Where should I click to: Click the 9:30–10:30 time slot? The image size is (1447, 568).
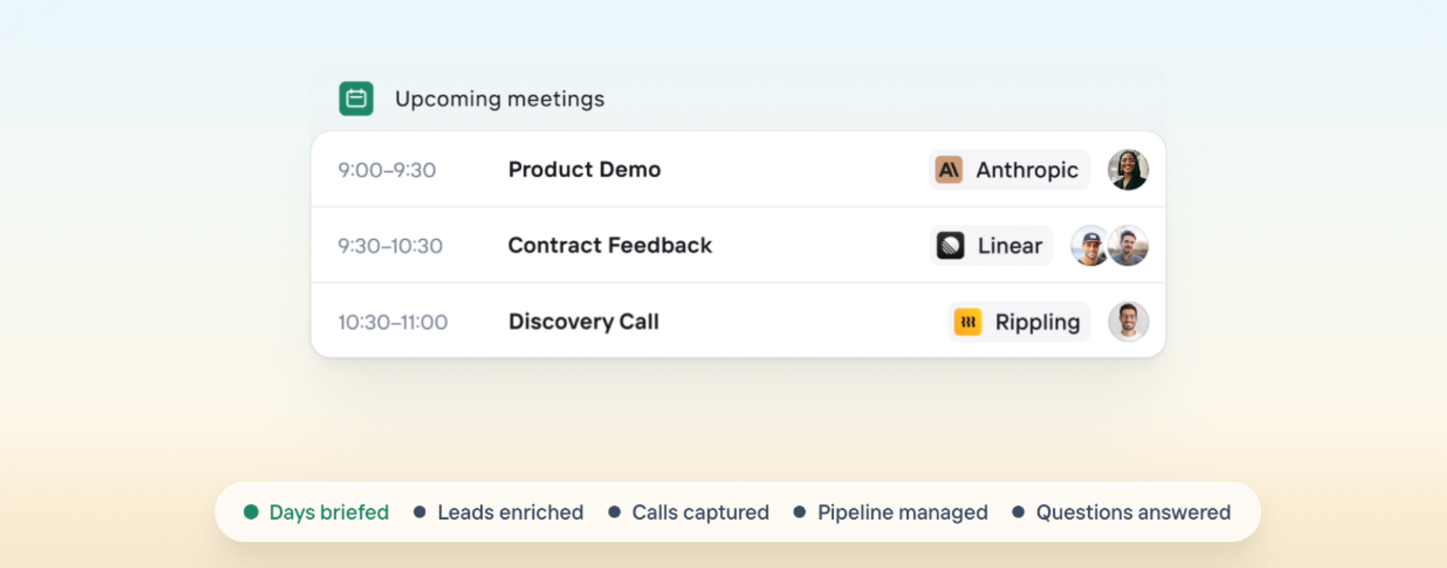pyautogui.click(x=390, y=246)
